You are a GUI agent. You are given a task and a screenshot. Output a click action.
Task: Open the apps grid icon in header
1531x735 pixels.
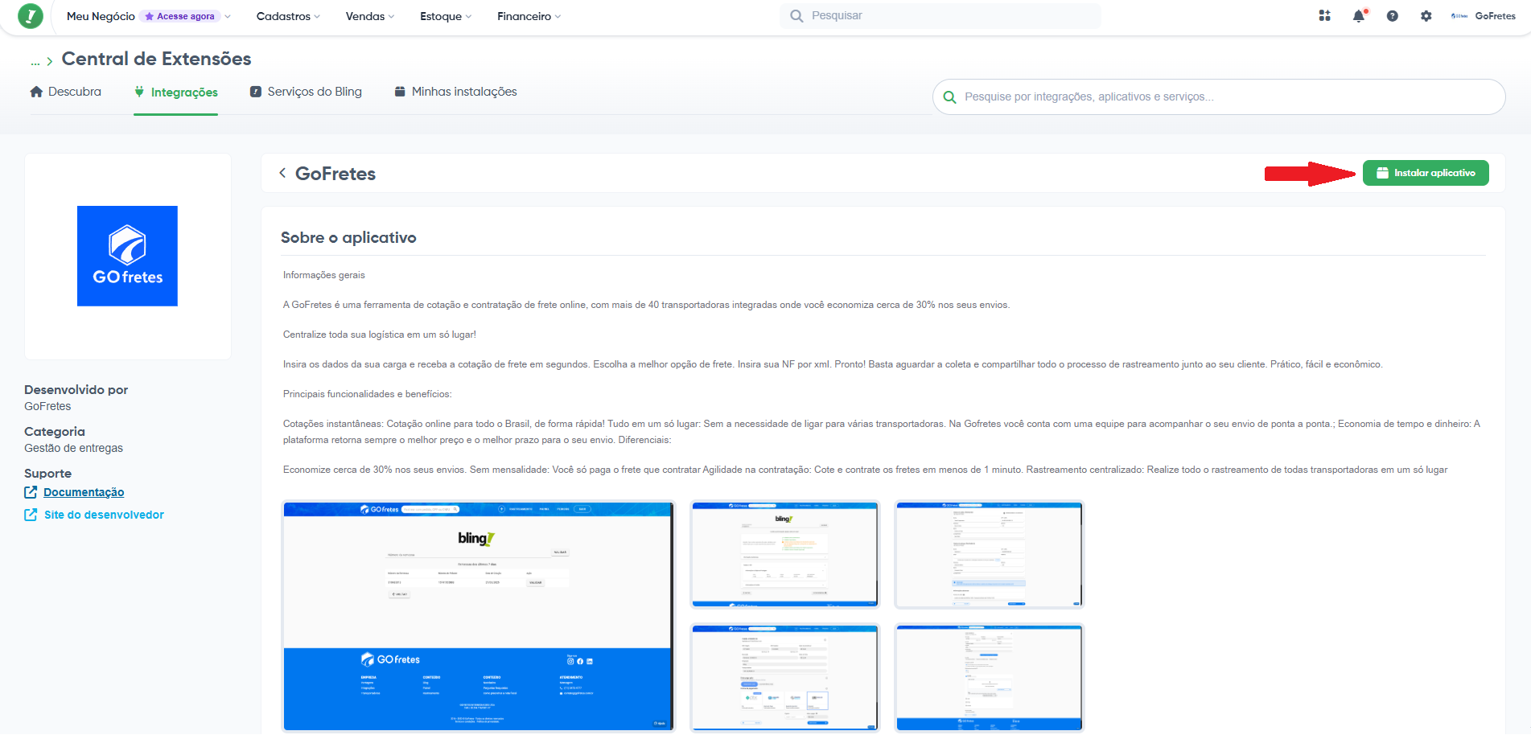tap(1324, 16)
